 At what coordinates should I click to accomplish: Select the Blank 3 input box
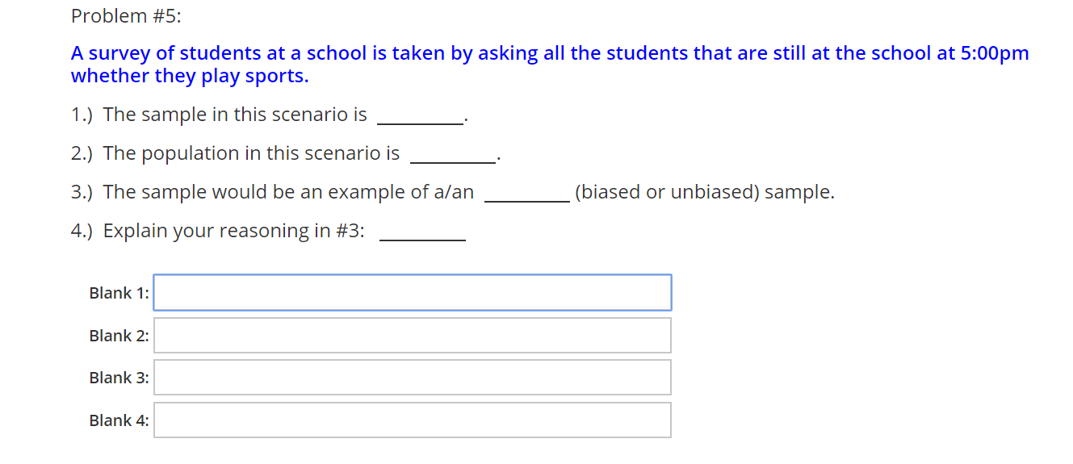click(x=412, y=377)
